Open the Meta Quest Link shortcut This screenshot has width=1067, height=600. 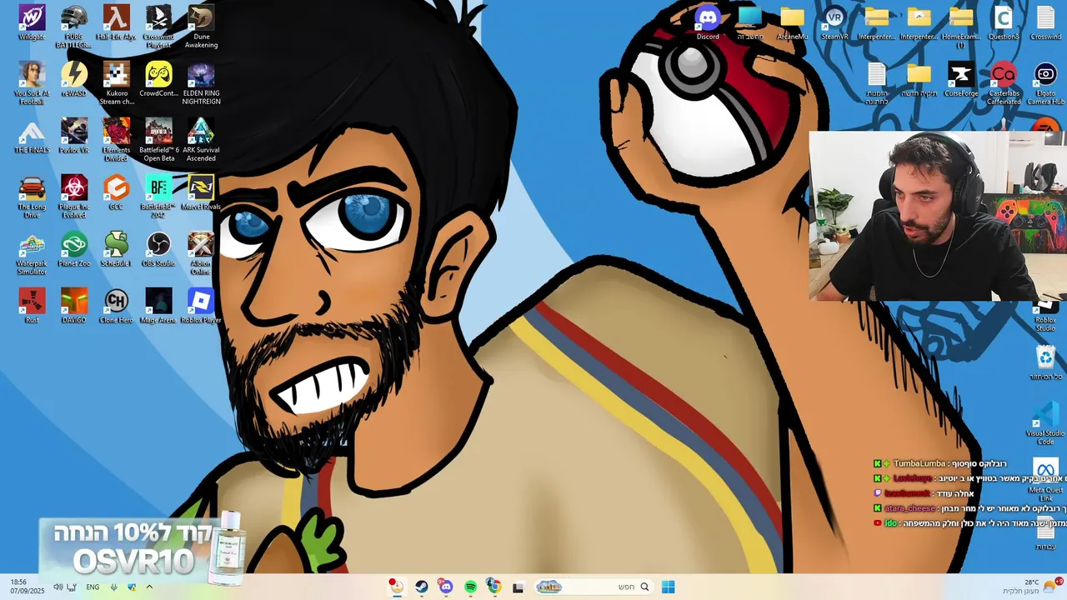1045,479
